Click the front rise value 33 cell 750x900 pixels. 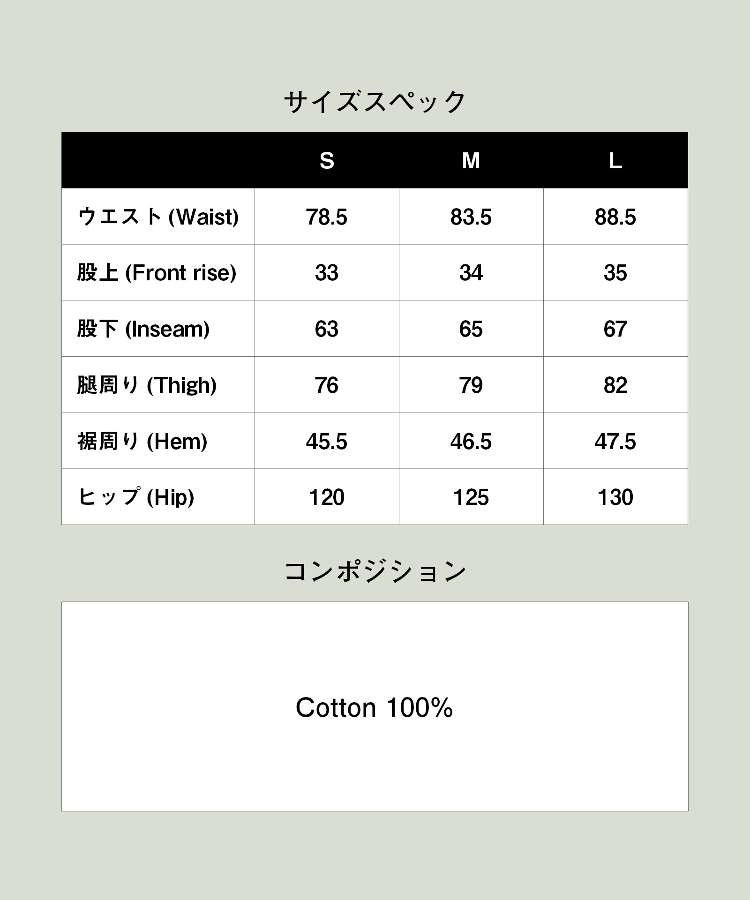click(327, 273)
